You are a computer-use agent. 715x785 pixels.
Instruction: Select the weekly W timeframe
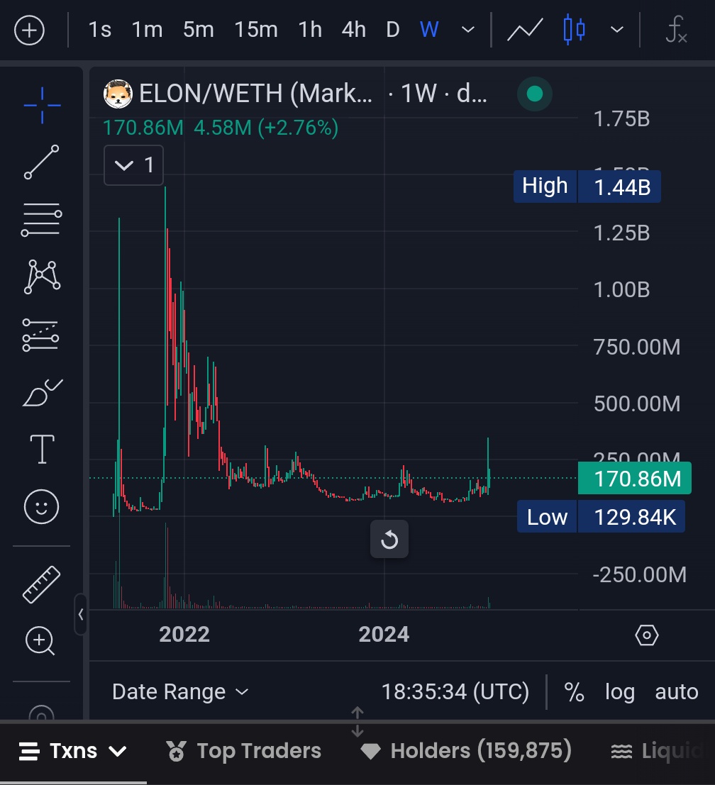click(x=429, y=30)
